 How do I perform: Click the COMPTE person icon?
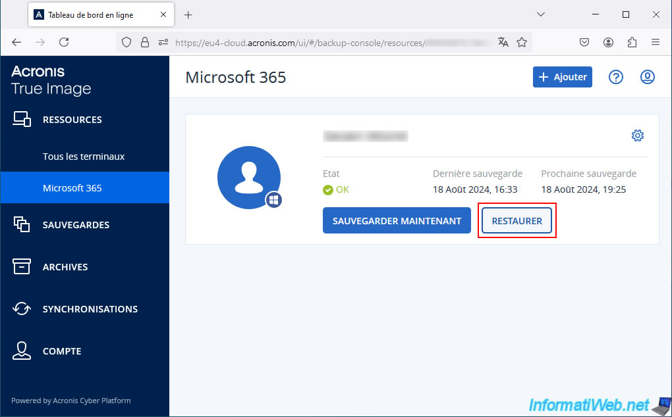point(22,351)
